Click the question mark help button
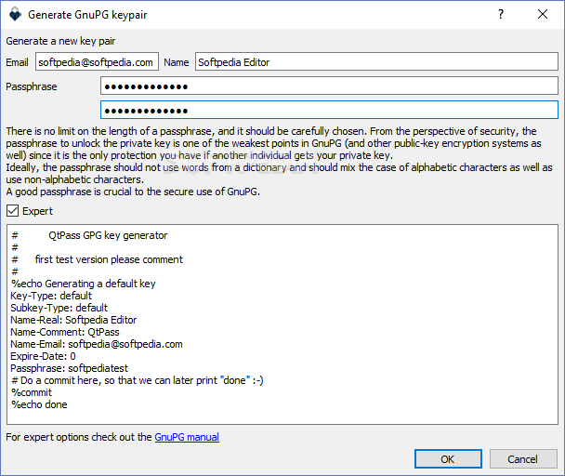This screenshot has width=565, height=476. tap(501, 15)
